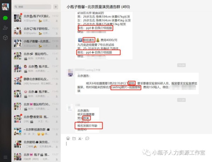Click the search input field
Screen dimensions: 212x162
(33, 7)
